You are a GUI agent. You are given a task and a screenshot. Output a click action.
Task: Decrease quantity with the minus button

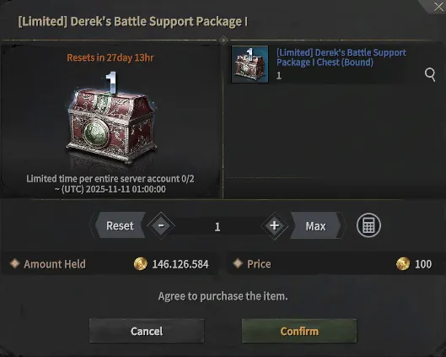(x=161, y=225)
